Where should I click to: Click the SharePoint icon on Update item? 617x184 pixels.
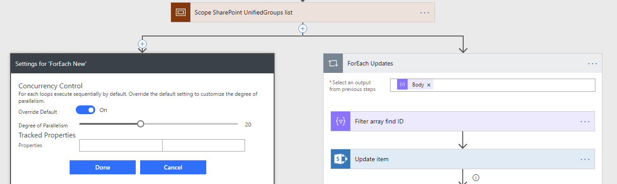point(340,159)
